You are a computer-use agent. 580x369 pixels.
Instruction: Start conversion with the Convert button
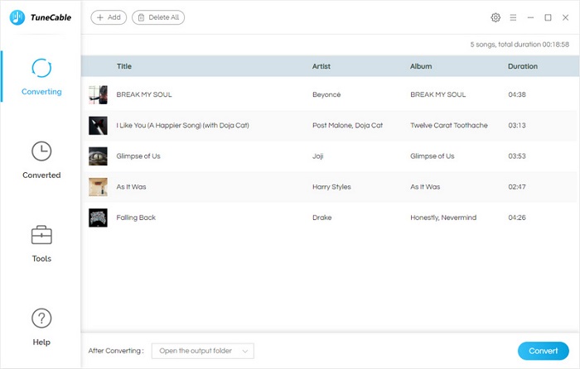tap(543, 351)
